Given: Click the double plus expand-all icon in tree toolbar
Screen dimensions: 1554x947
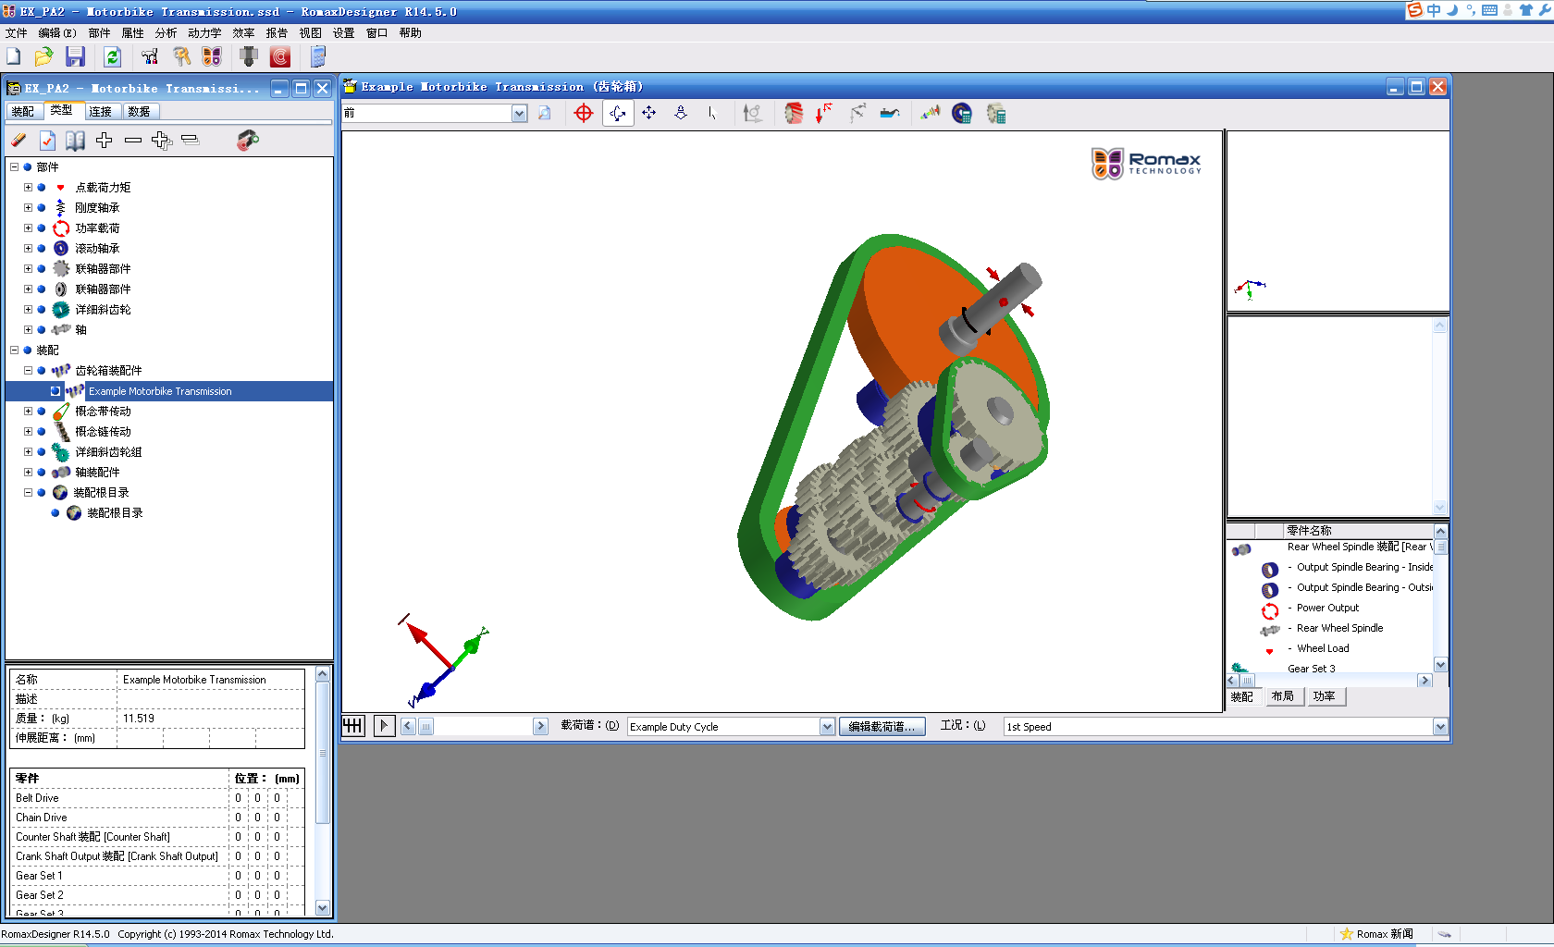Looking at the screenshot, I should pyautogui.click(x=161, y=140).
